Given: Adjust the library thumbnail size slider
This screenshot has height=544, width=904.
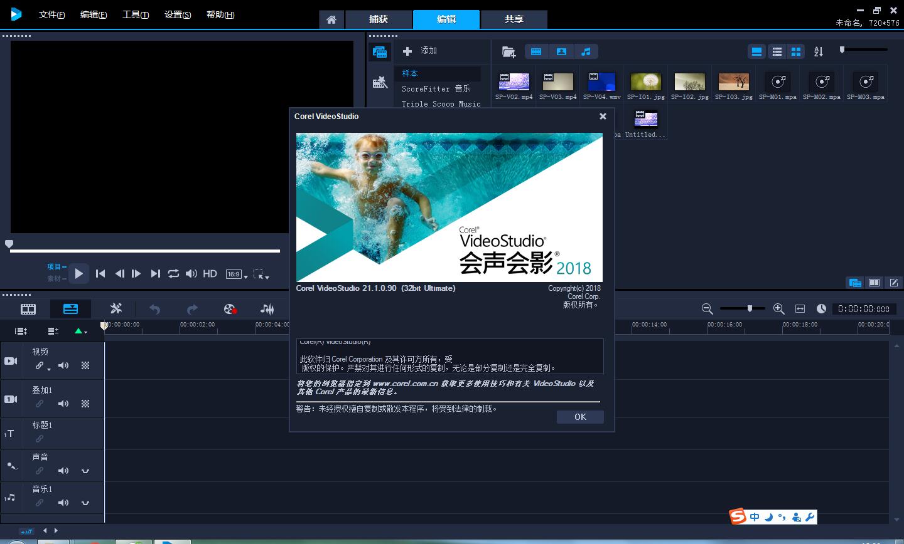Looking at the screenshot, I should tap(842, 50).
